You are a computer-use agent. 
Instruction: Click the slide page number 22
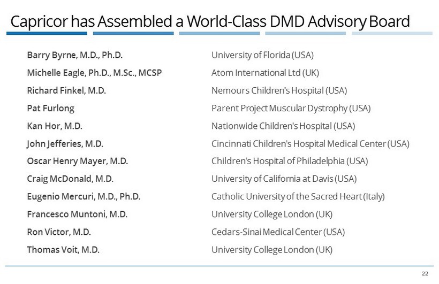[x=425, y=274]
